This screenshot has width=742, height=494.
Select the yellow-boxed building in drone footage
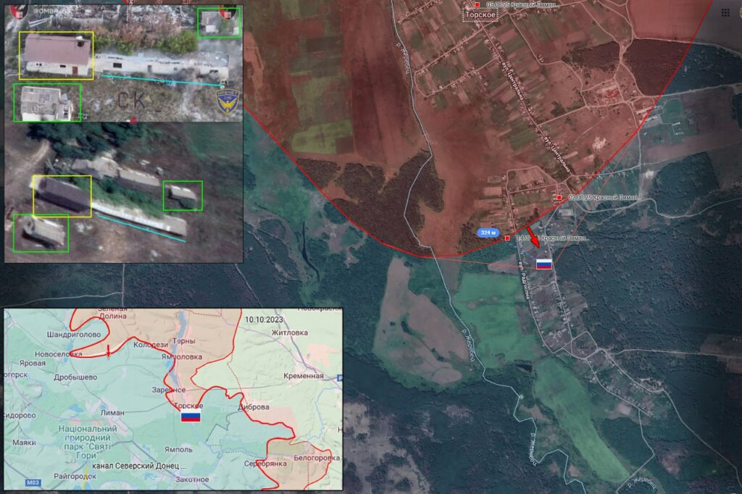pyautogui.click(x=56, y=55)
